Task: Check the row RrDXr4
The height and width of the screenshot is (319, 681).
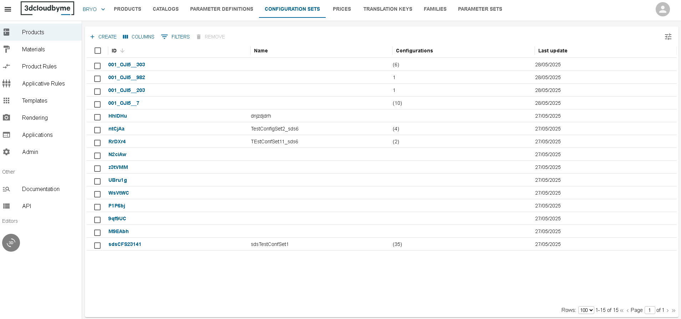Action: (97, 143)
